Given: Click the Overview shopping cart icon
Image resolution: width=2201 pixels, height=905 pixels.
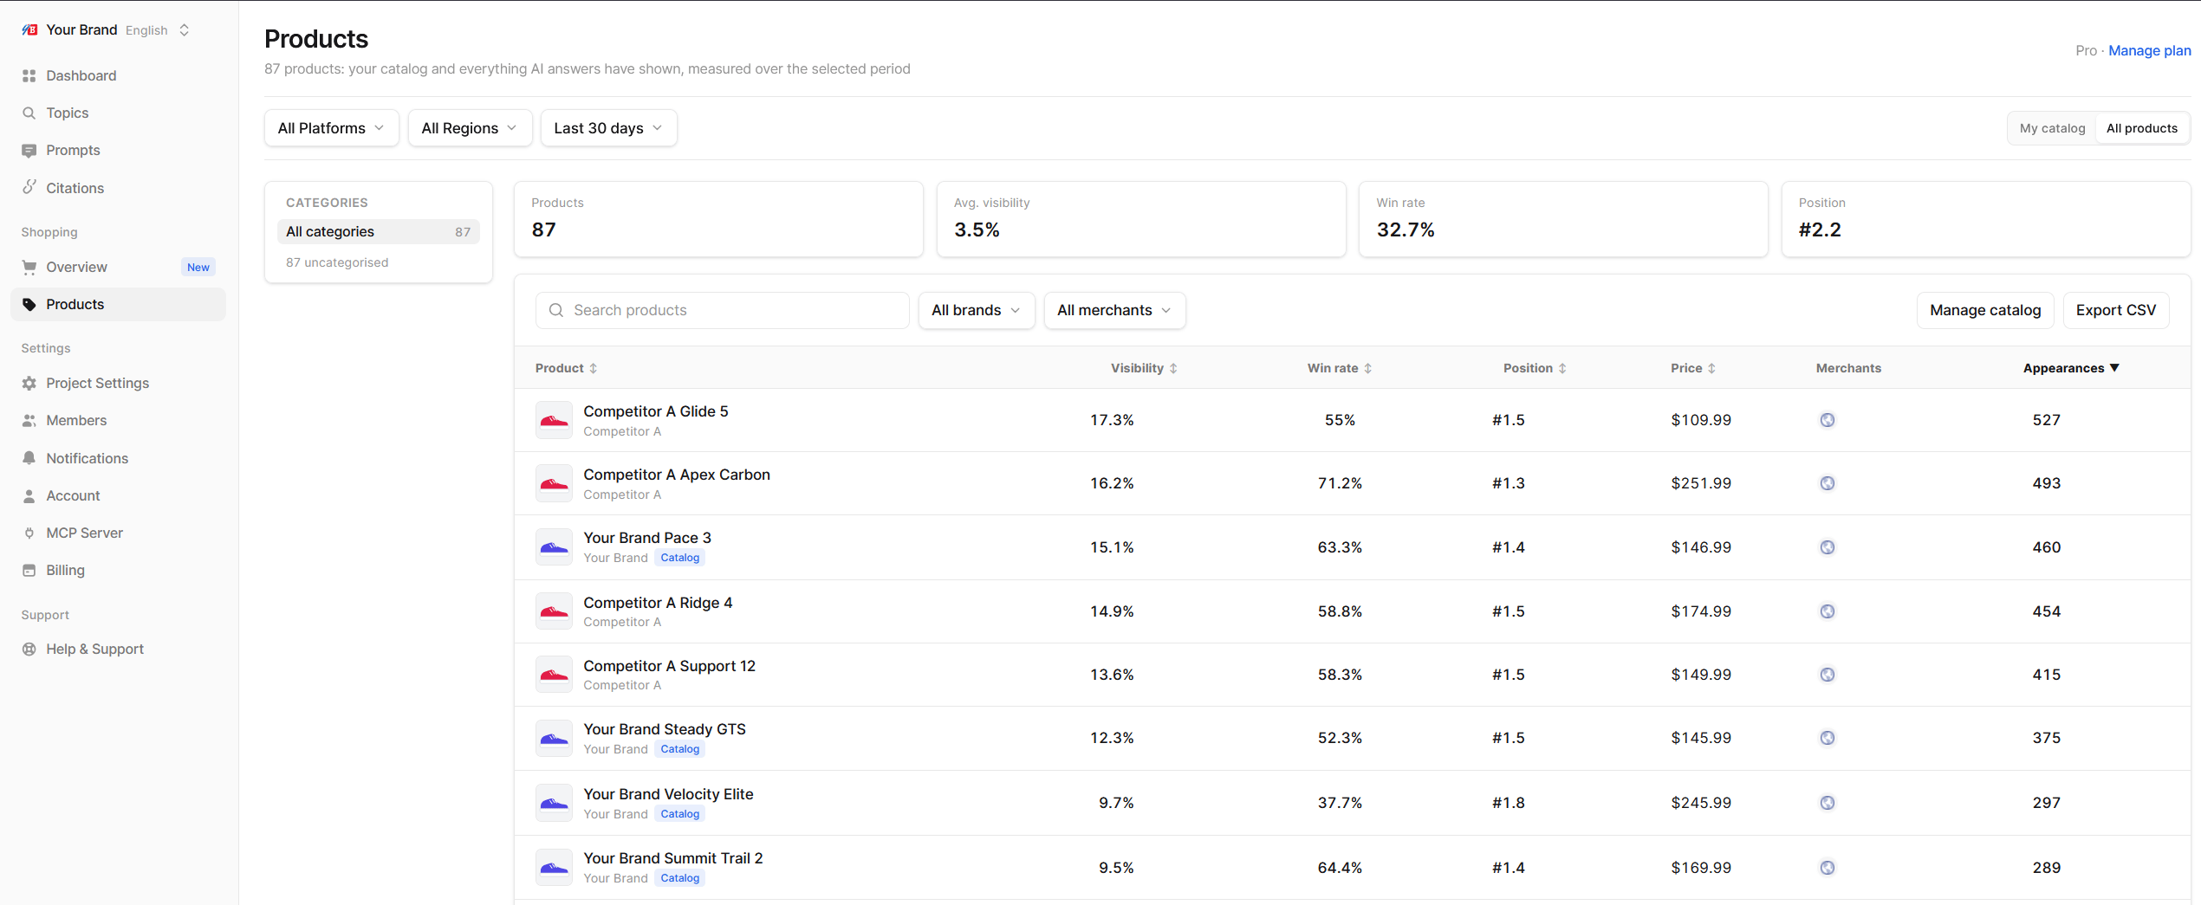Looking at the screenshot, I should pyautogui.click(x=29, y=267).
